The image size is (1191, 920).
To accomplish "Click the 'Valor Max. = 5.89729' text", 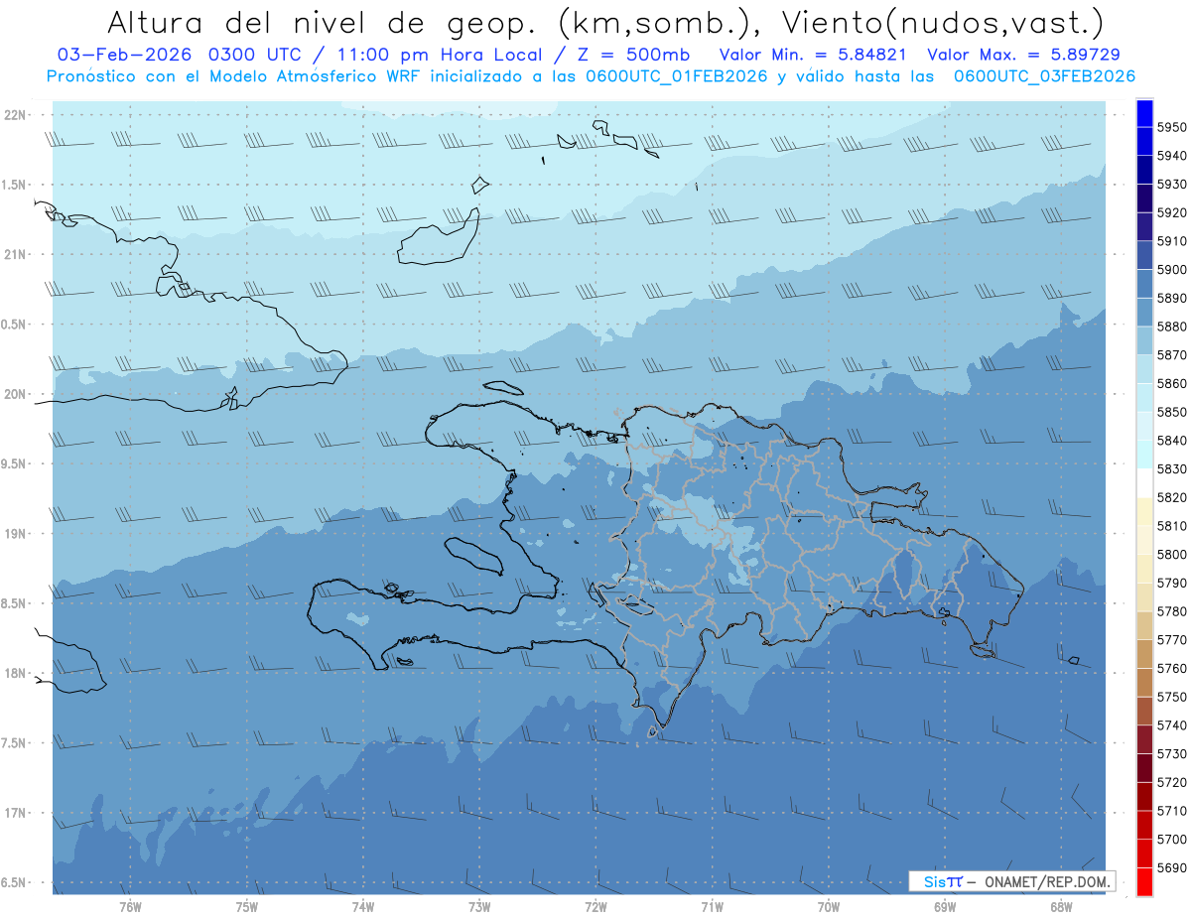I will (x=1022, y=56).
